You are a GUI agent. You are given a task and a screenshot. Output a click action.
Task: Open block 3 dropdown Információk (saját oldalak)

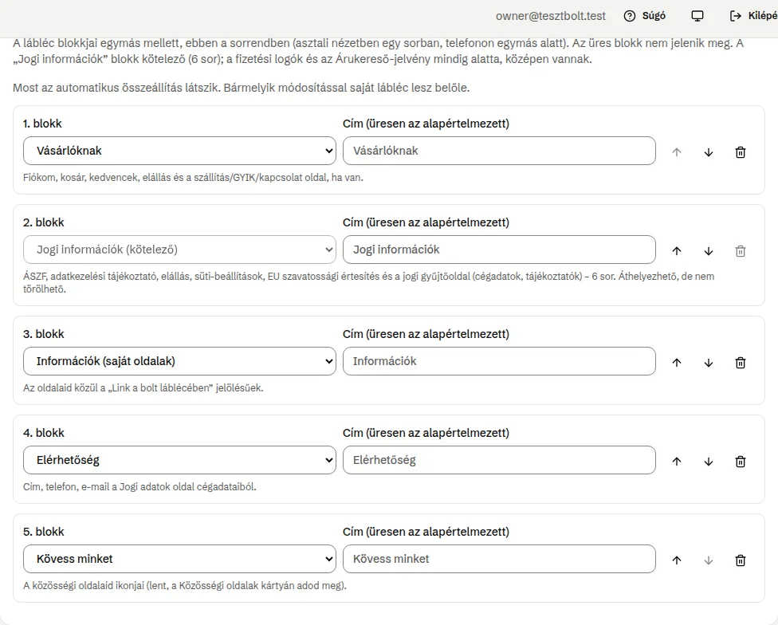(x=179, y=361)
